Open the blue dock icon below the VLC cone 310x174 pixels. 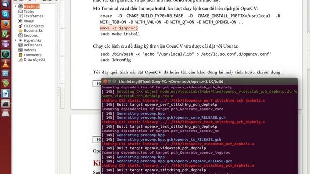(x=5, y=73)
